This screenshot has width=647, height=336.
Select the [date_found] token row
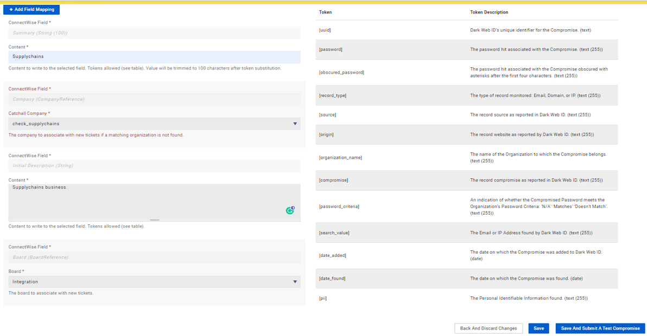pos(332,279)
